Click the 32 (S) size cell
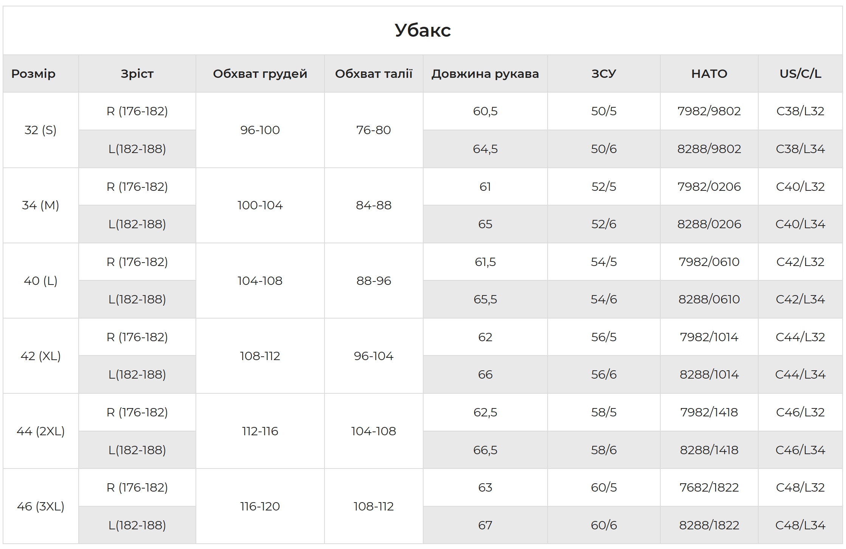 pos(40,130)
